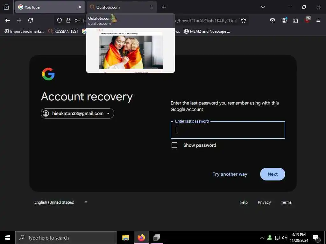Open the Windows Start menu
The height and width of the screenshot is (244, 326).
(8, 238)
